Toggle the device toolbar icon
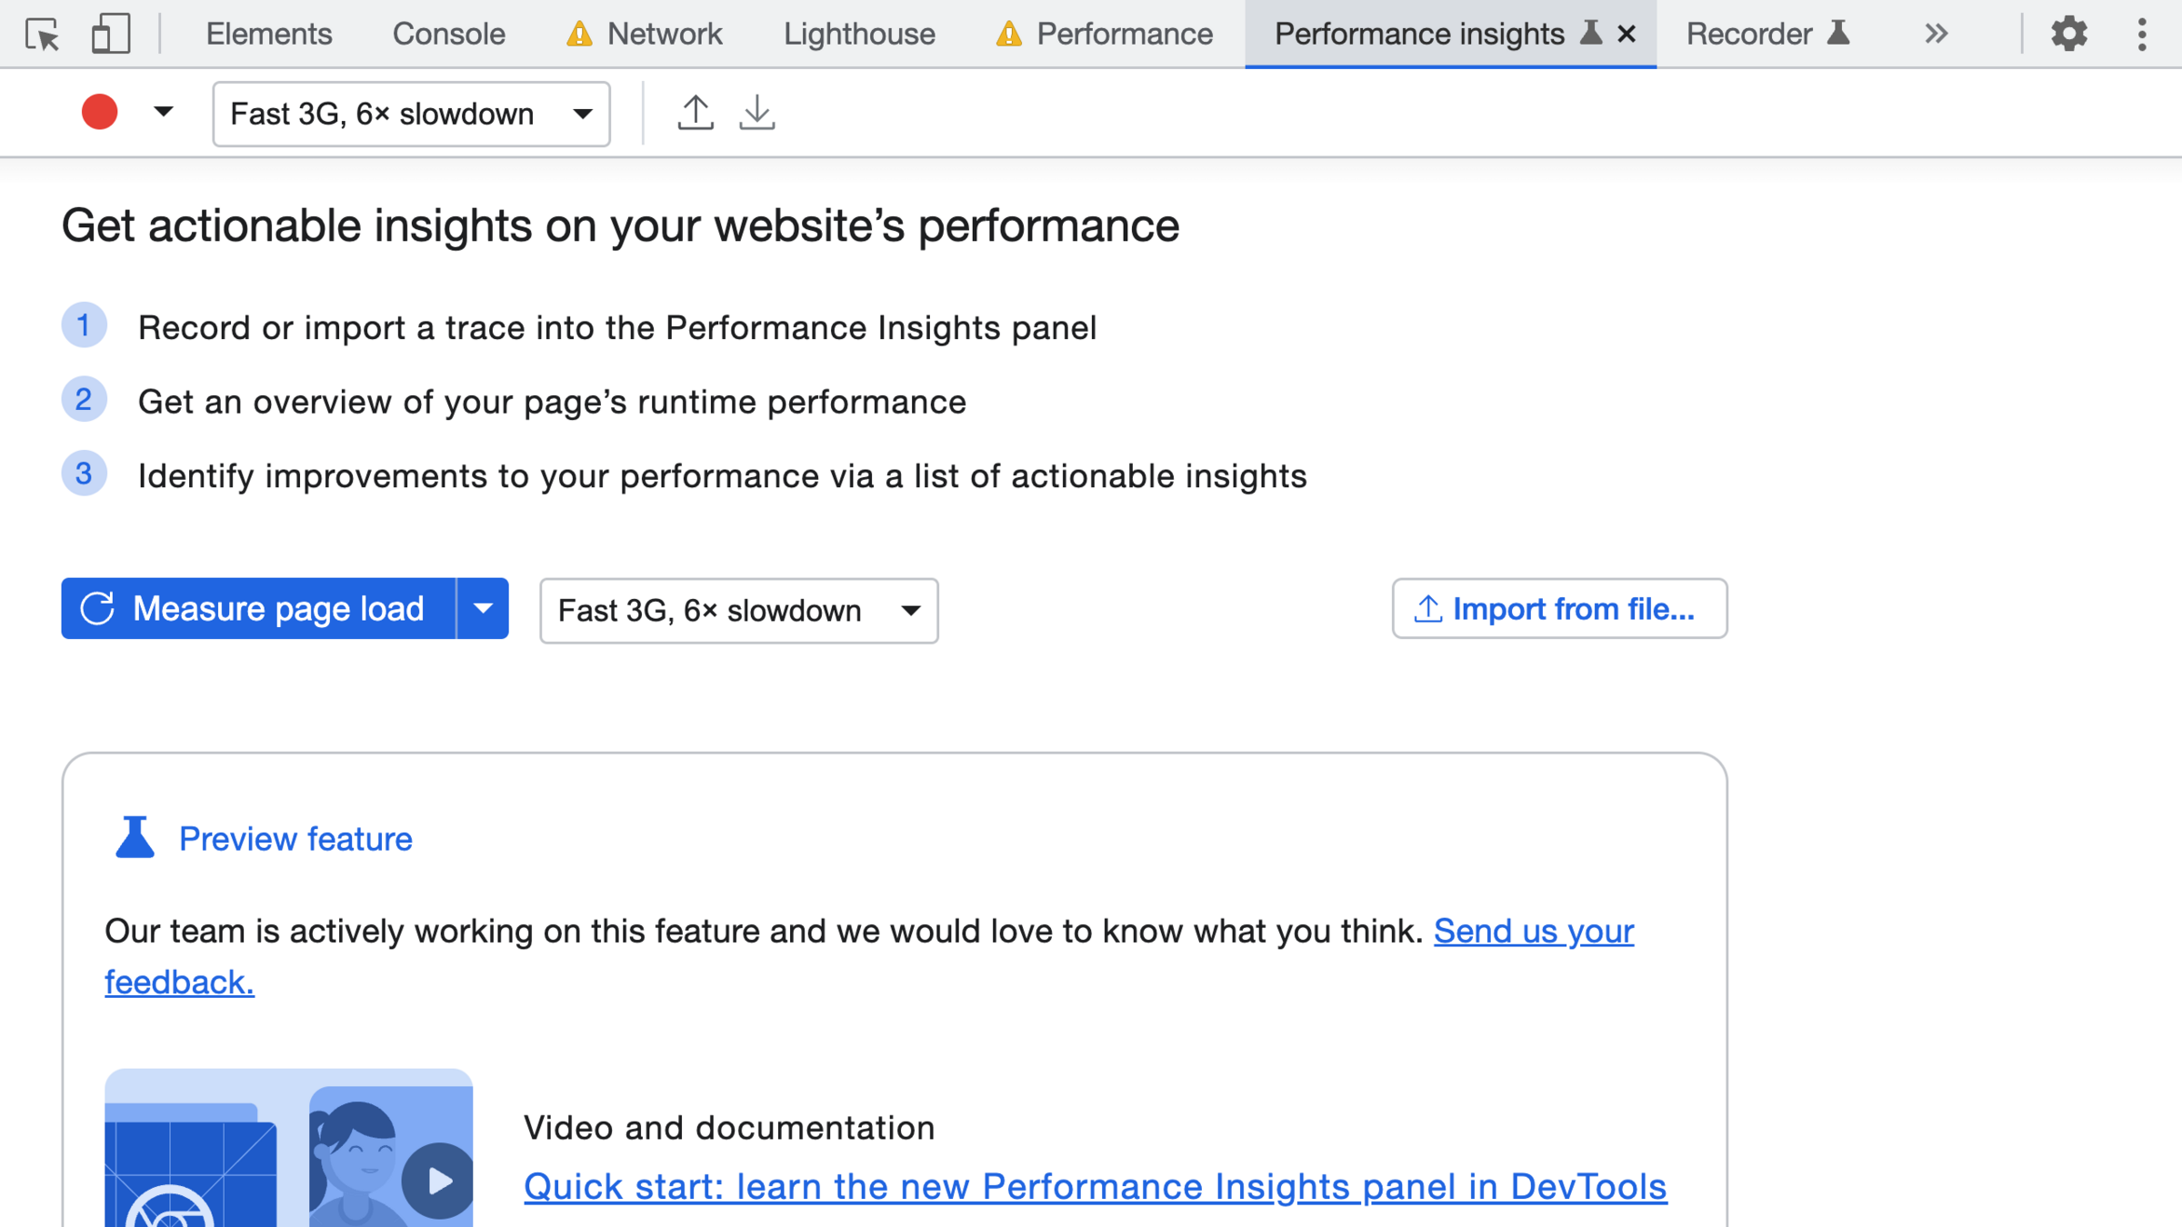Viewport: 2182px width, 1227px height. [x=110, y=35]
